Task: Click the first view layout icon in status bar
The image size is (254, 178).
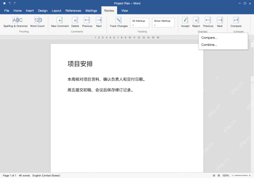Action: coord(214,176)
